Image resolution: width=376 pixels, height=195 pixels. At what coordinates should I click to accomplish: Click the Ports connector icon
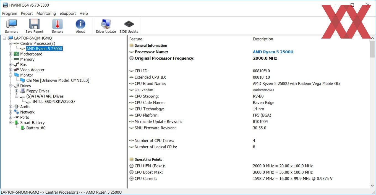tap(16, 117)
